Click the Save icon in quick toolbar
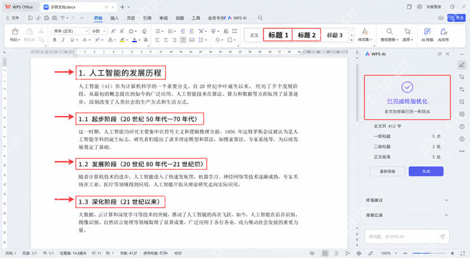The width and height of the screenshot is (470, 258). point(30,18)
